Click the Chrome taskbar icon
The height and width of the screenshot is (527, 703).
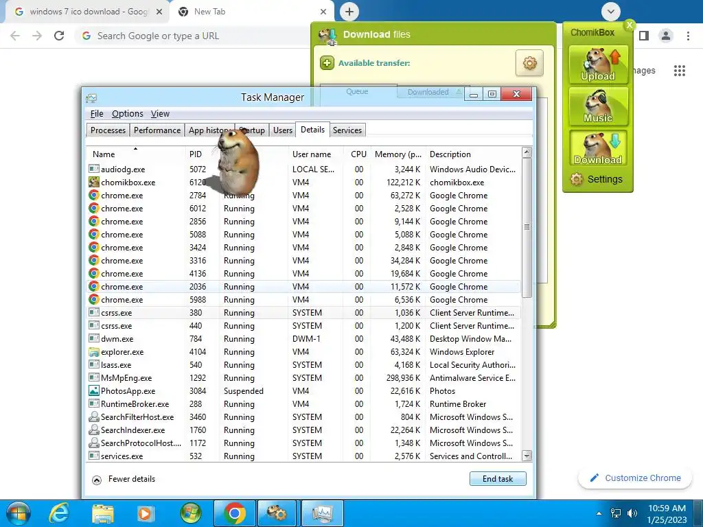[x=235, y=513]
